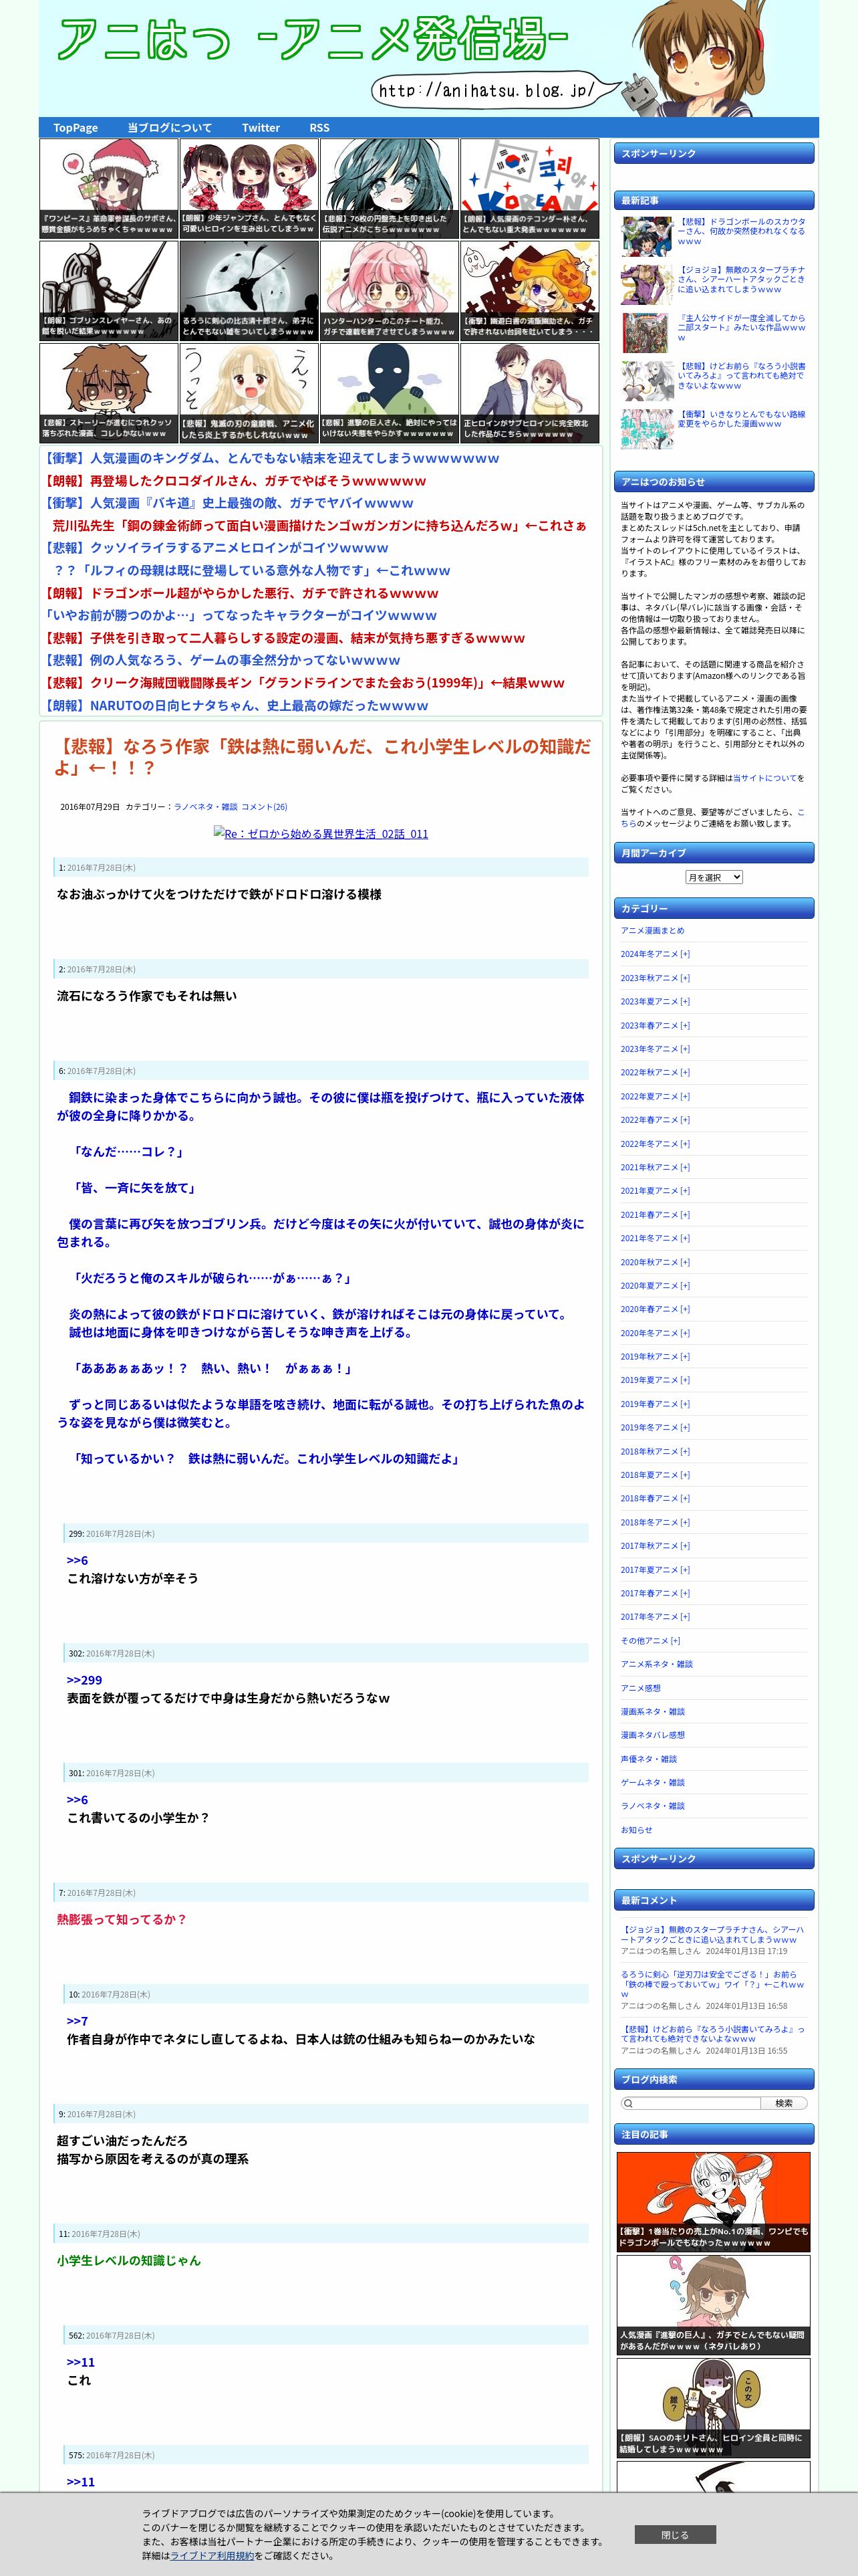Open the 漫画ネタバレ感想 category
The height and width of the screenshot is (2576, 858).
652,1735
